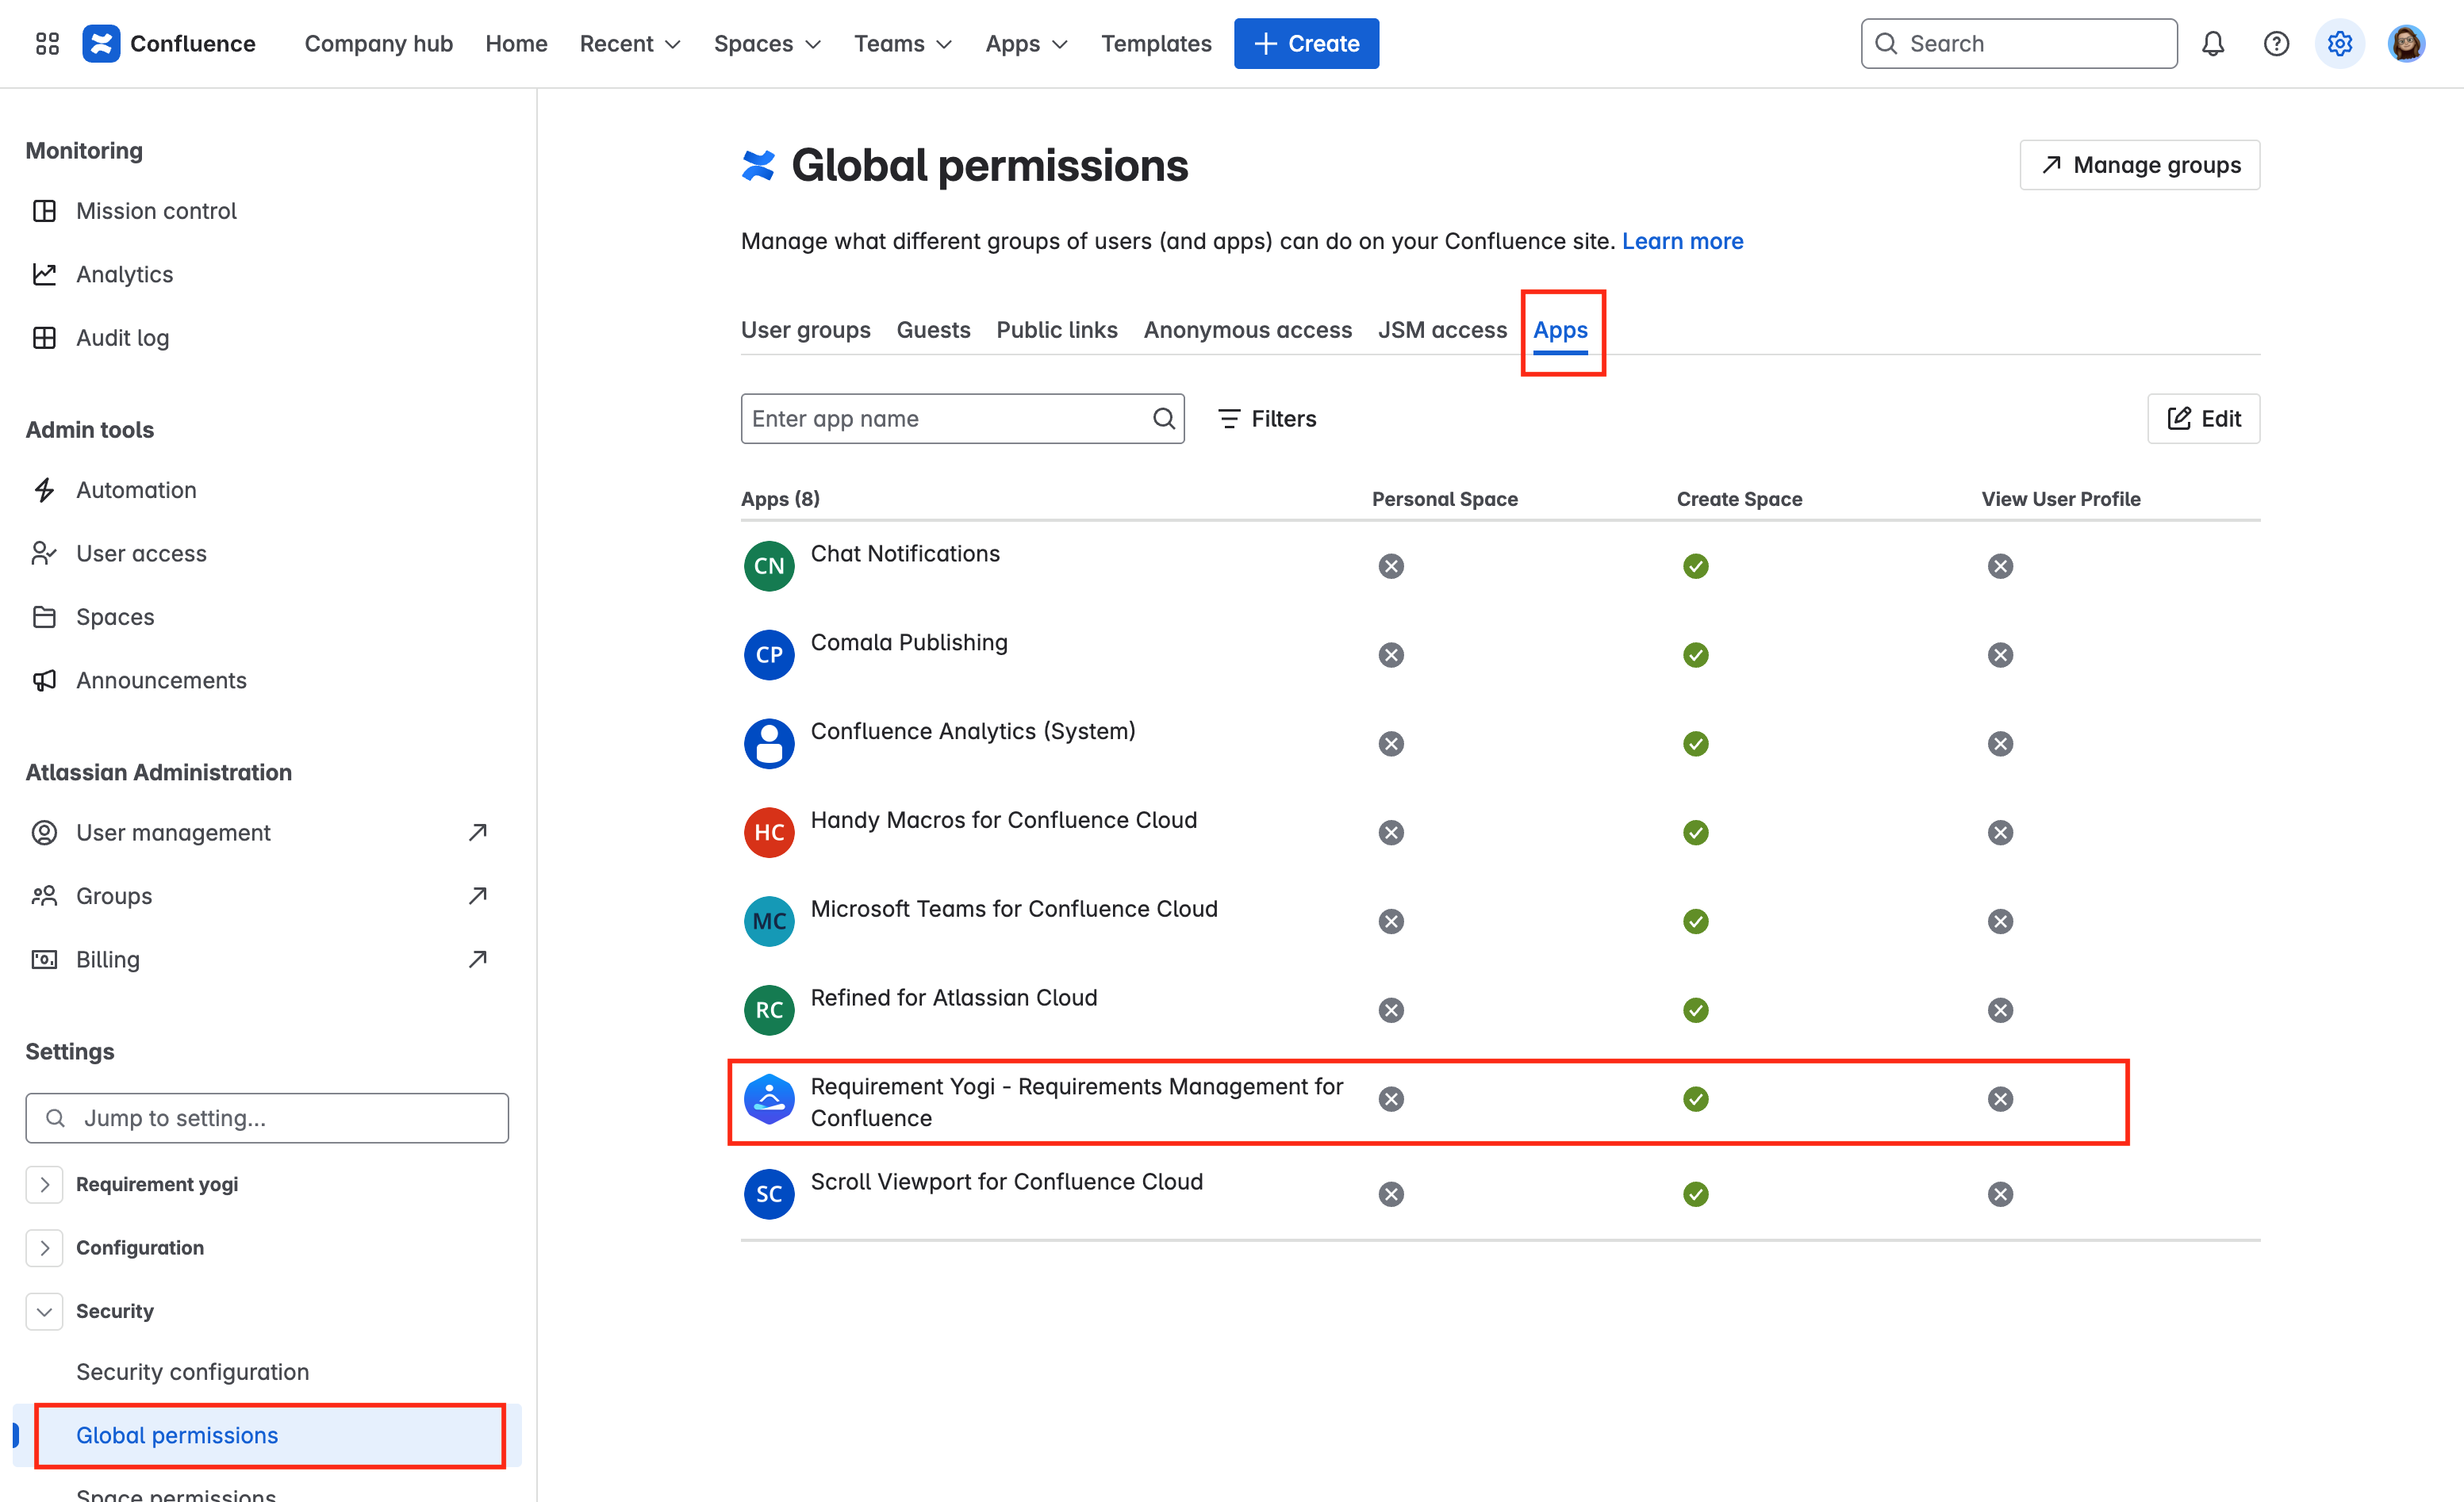The height and width of the screenshot is (1502, 2464).
Task: Expand the Requirement yogi section in the sidebar
Action: [44, 1184]
